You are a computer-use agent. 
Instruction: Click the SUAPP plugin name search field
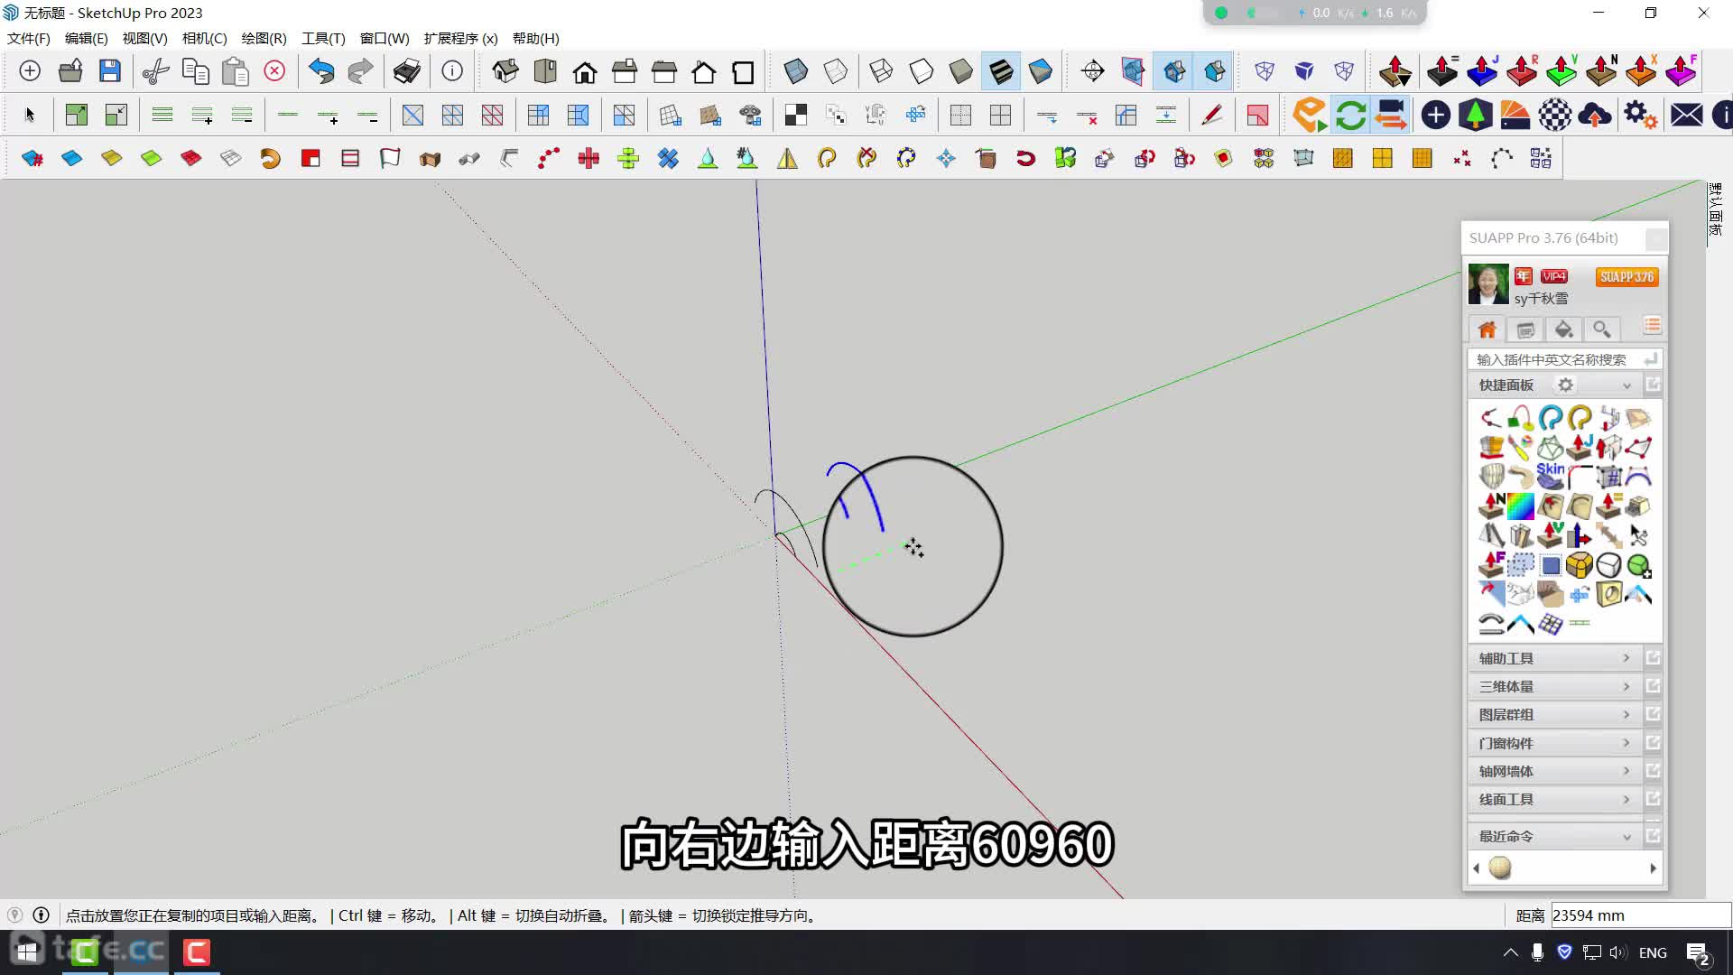pyautogui.click(x=1554, y=359)
